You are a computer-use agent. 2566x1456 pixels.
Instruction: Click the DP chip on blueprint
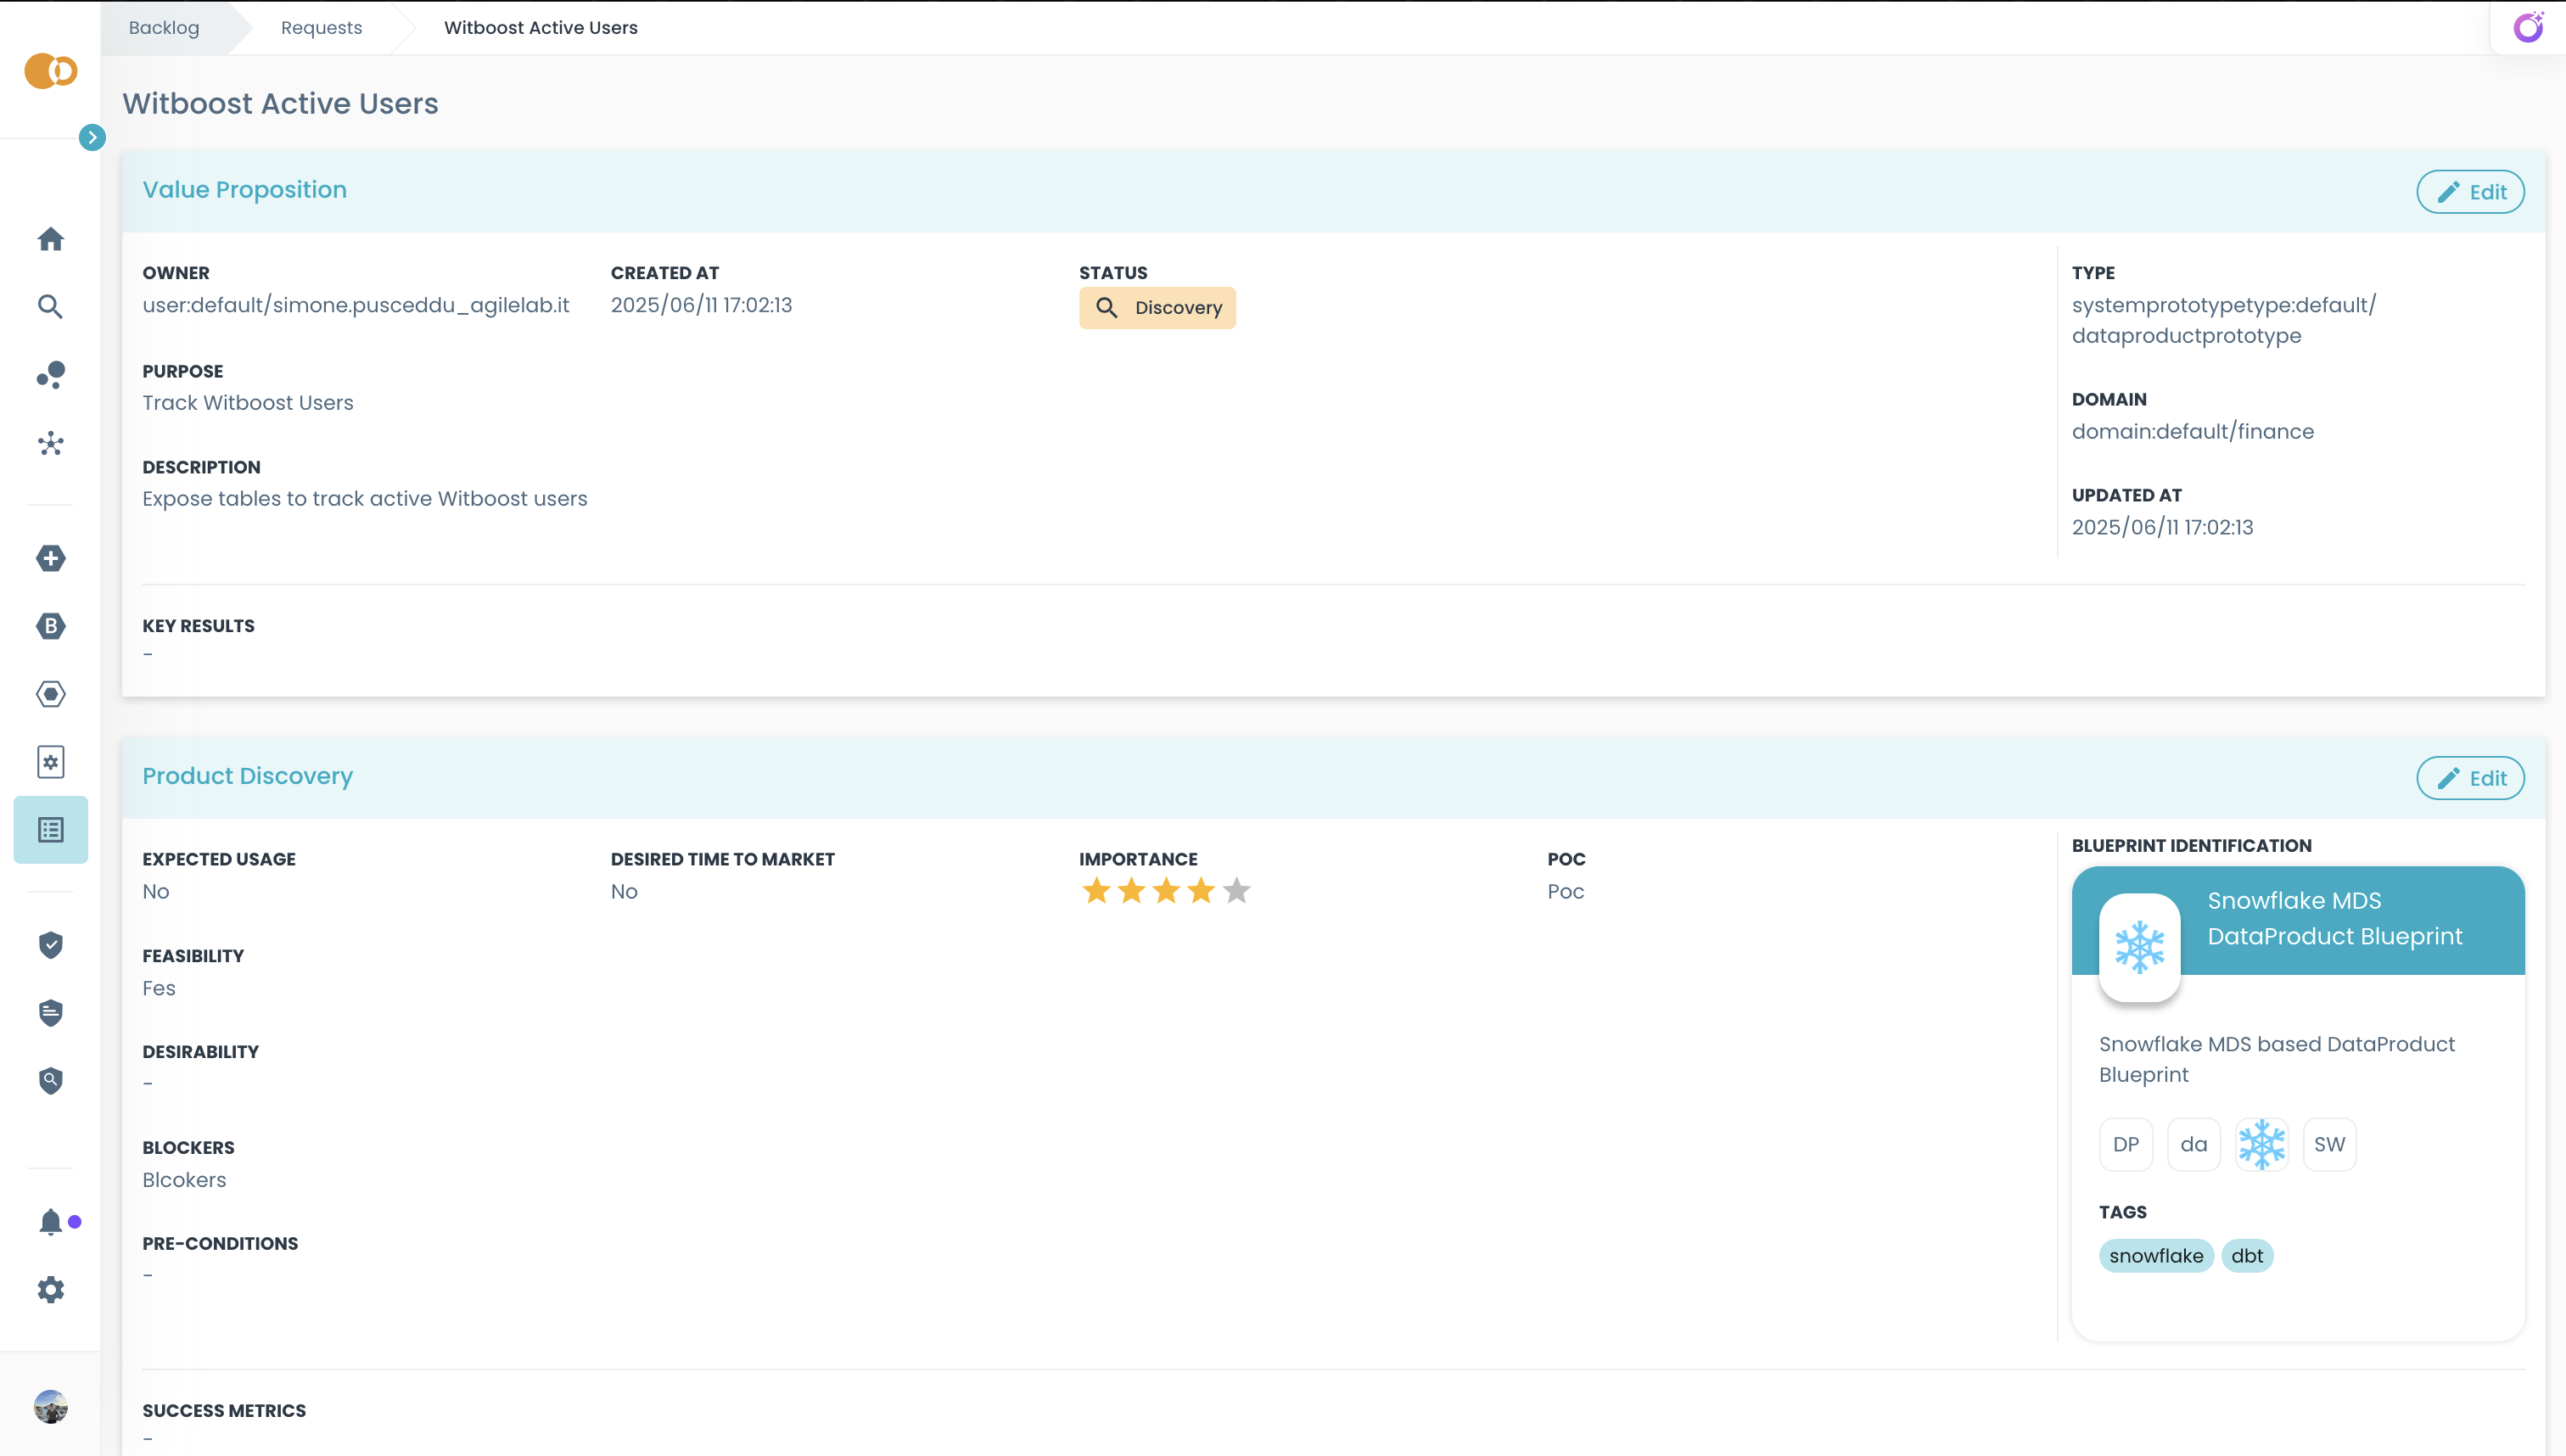[2126, 1144]
